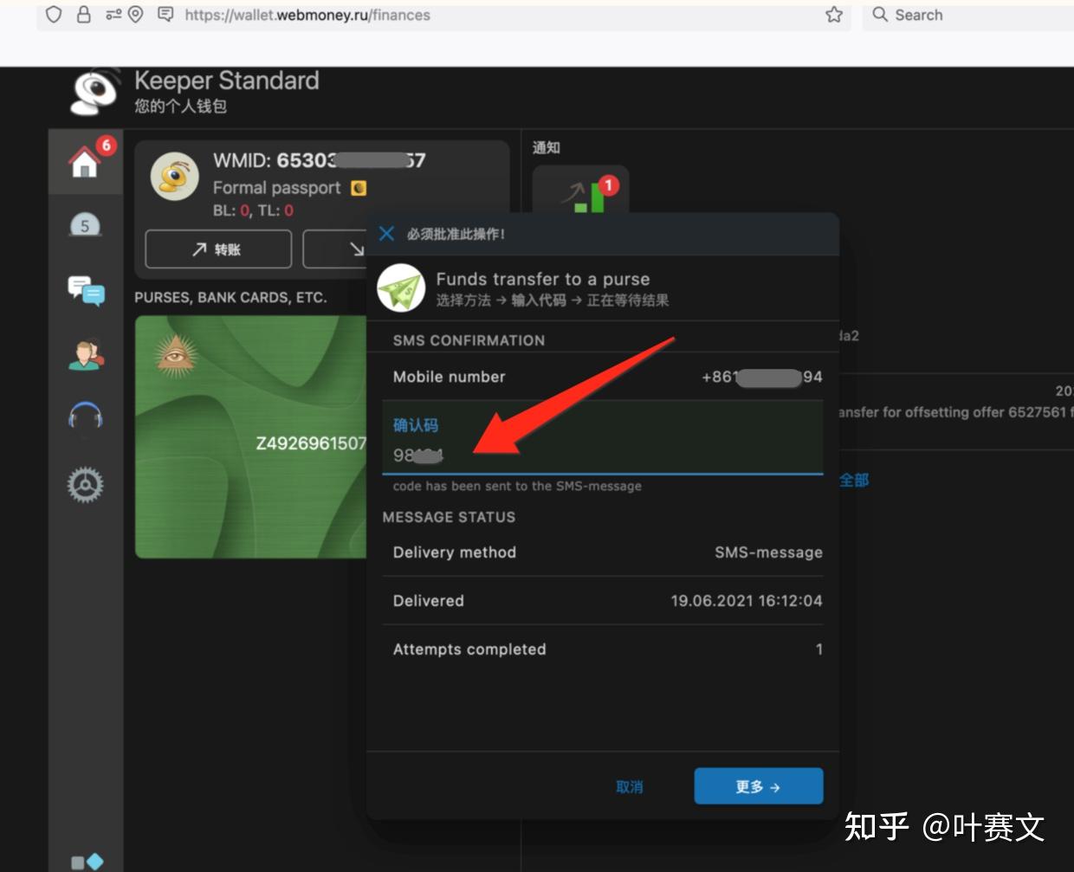Open the home icon in the sidebar
The height and width of the screenshot is (872, 1074).
pyautogui.click(x=85, y=161)
